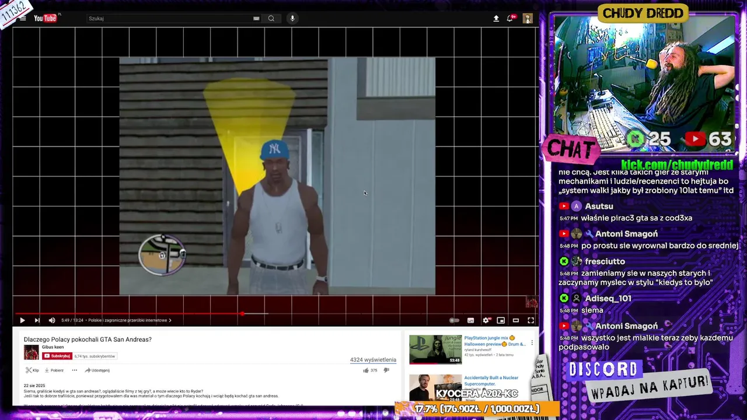747x420 pixels.
Task: Click Adiseq_101 username in chat
Action: coord(608,298)
